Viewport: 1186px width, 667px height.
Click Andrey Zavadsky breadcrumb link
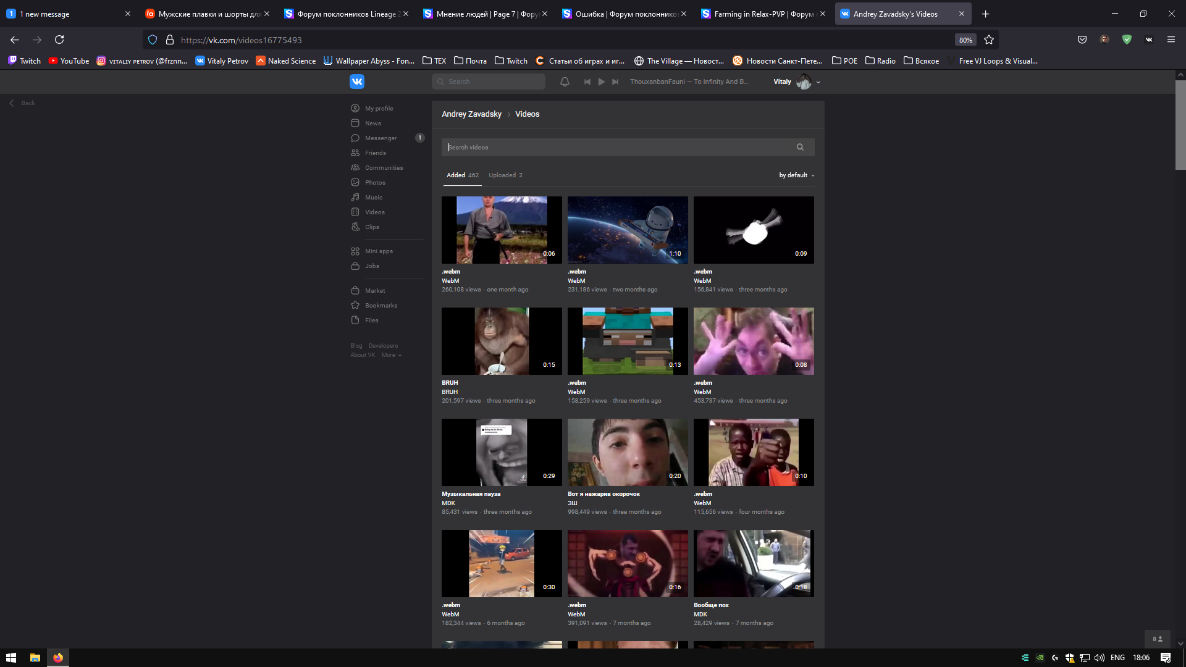471,114
